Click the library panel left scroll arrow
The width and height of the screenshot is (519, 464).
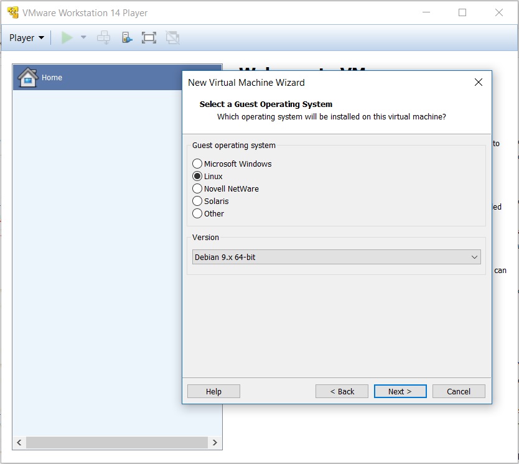click(x=19, y=442)
